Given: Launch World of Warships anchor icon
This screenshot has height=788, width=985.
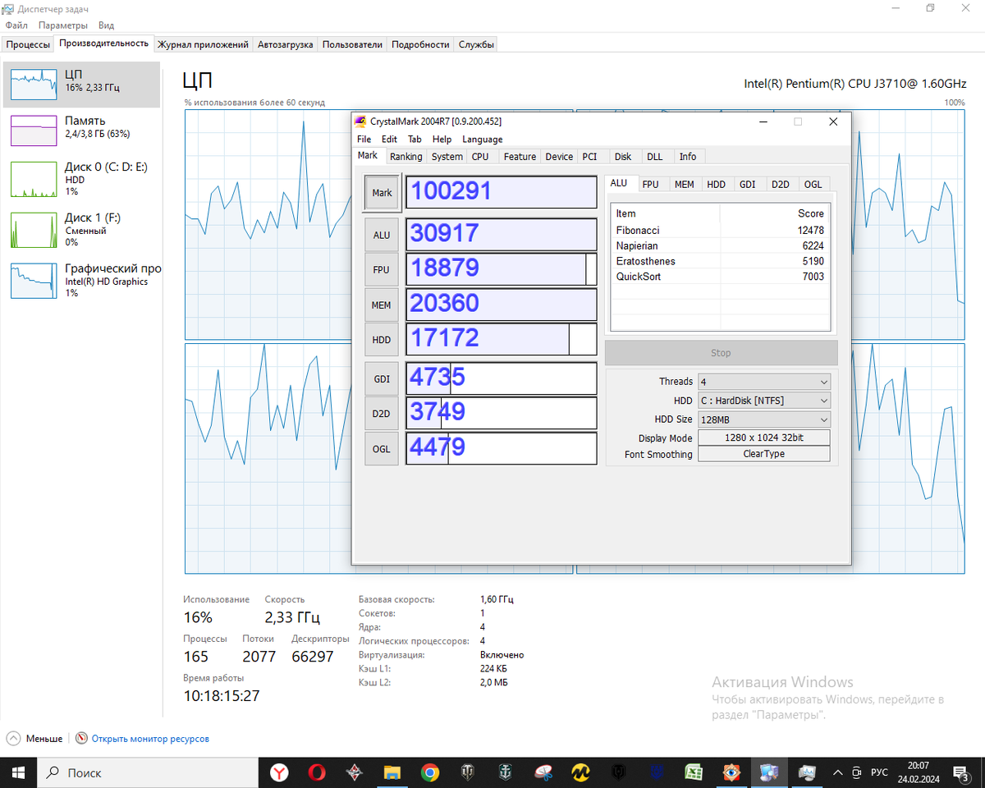Looking at the screenshot, I should pos(506,772).
